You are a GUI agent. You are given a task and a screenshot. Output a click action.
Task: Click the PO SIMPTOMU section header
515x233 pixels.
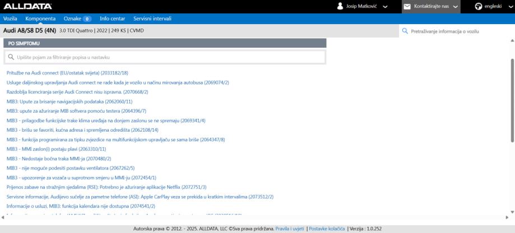165,43
